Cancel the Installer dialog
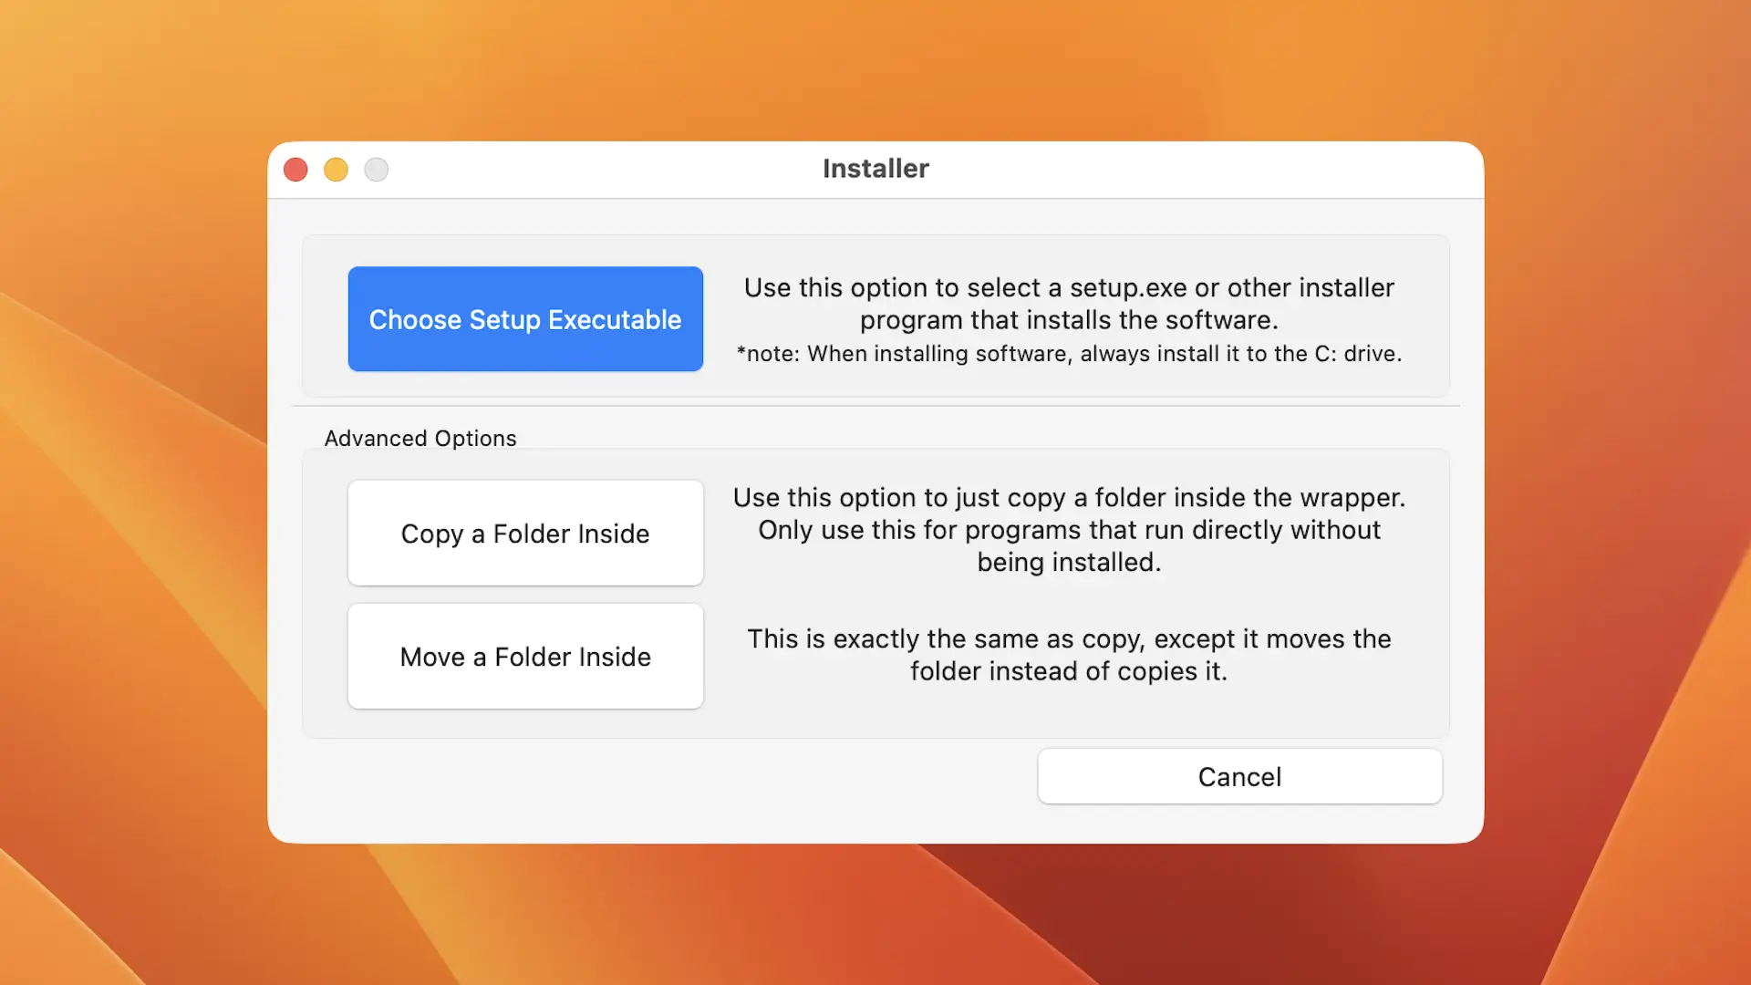The image size is (1751, 985). [1239, 777]
